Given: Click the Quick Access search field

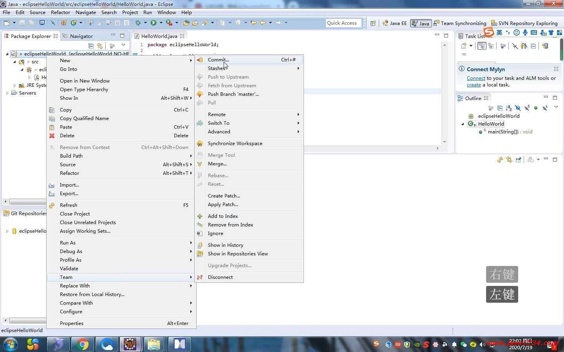Looking at the screenshot, I should click(344, 23).
